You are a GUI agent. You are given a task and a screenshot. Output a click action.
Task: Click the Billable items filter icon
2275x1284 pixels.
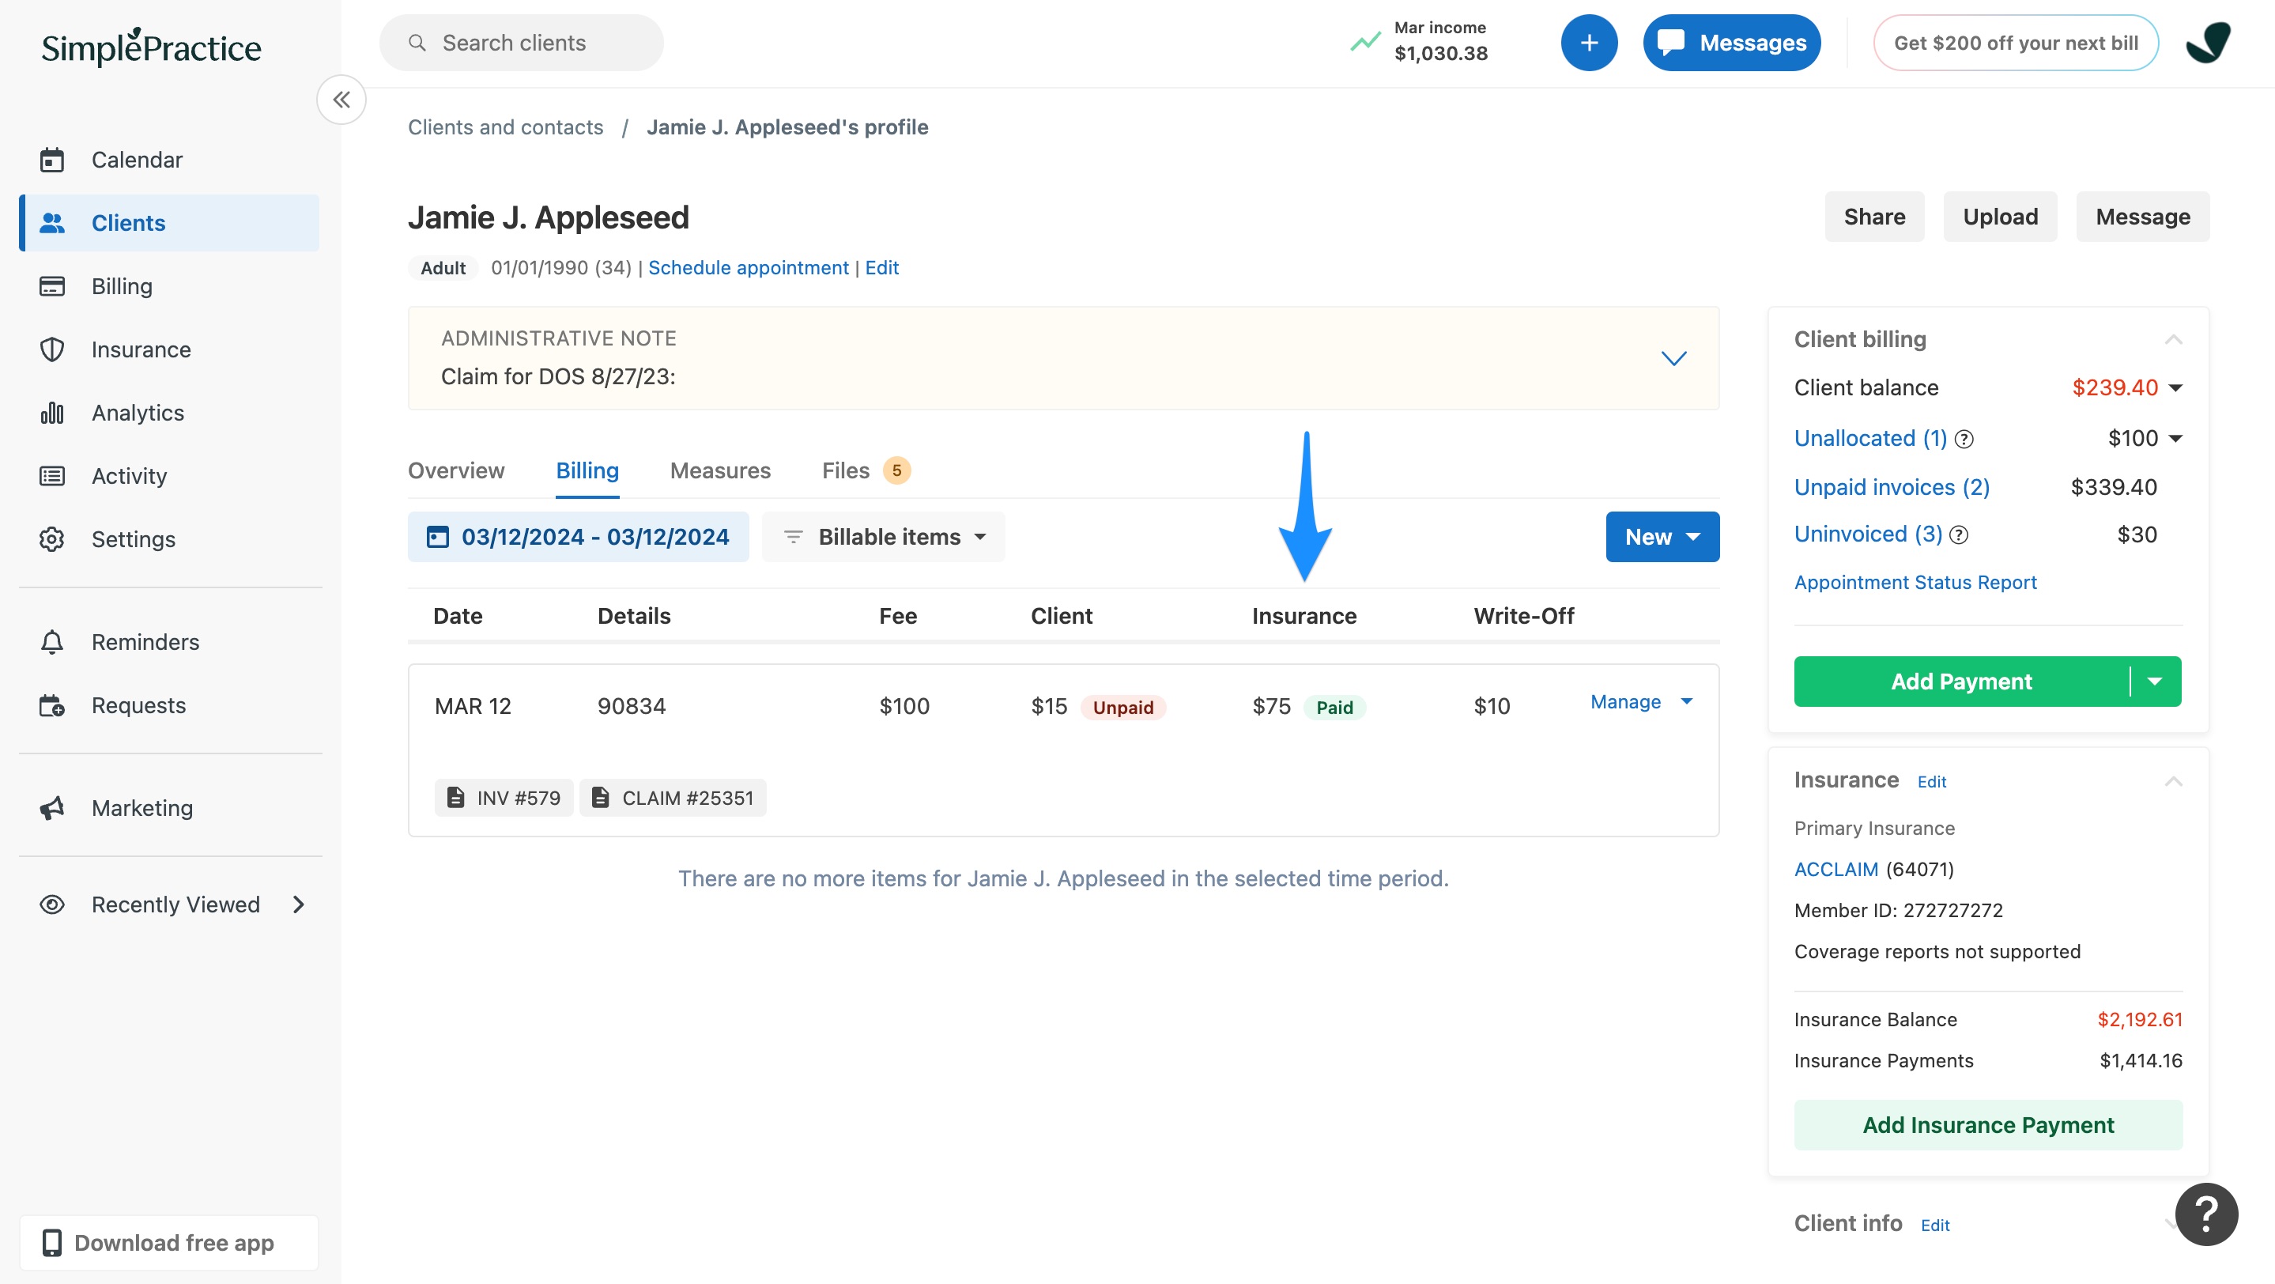[793, 537]
